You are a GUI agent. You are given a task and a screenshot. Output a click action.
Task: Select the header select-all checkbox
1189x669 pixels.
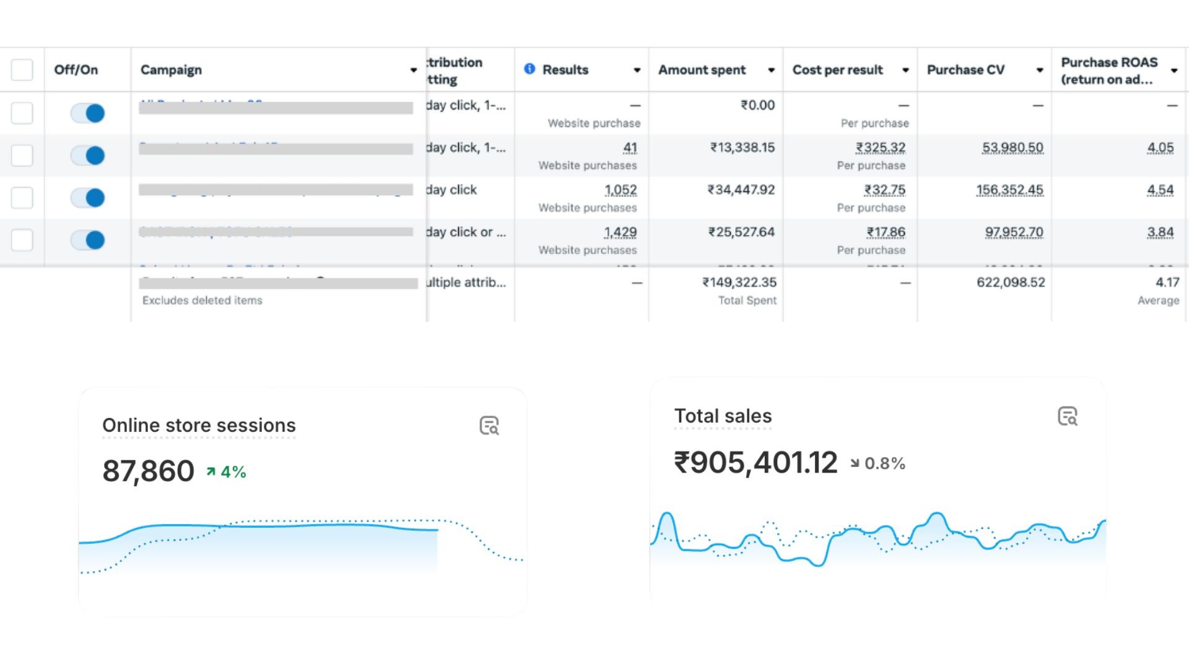[22, 70]
